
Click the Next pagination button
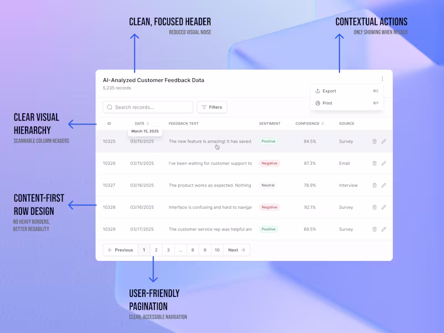click(x=236, y=250)
